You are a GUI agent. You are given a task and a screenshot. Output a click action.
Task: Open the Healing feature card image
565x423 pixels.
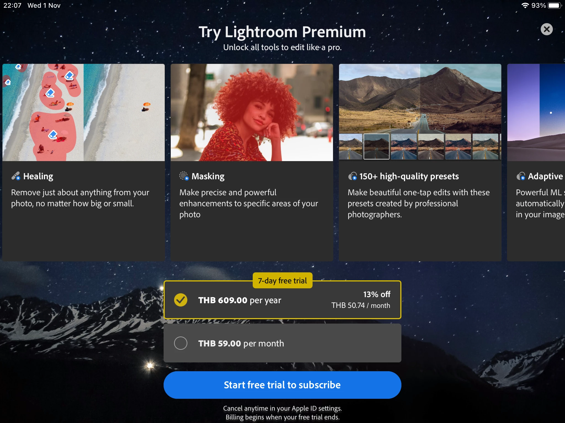point(84,112)
